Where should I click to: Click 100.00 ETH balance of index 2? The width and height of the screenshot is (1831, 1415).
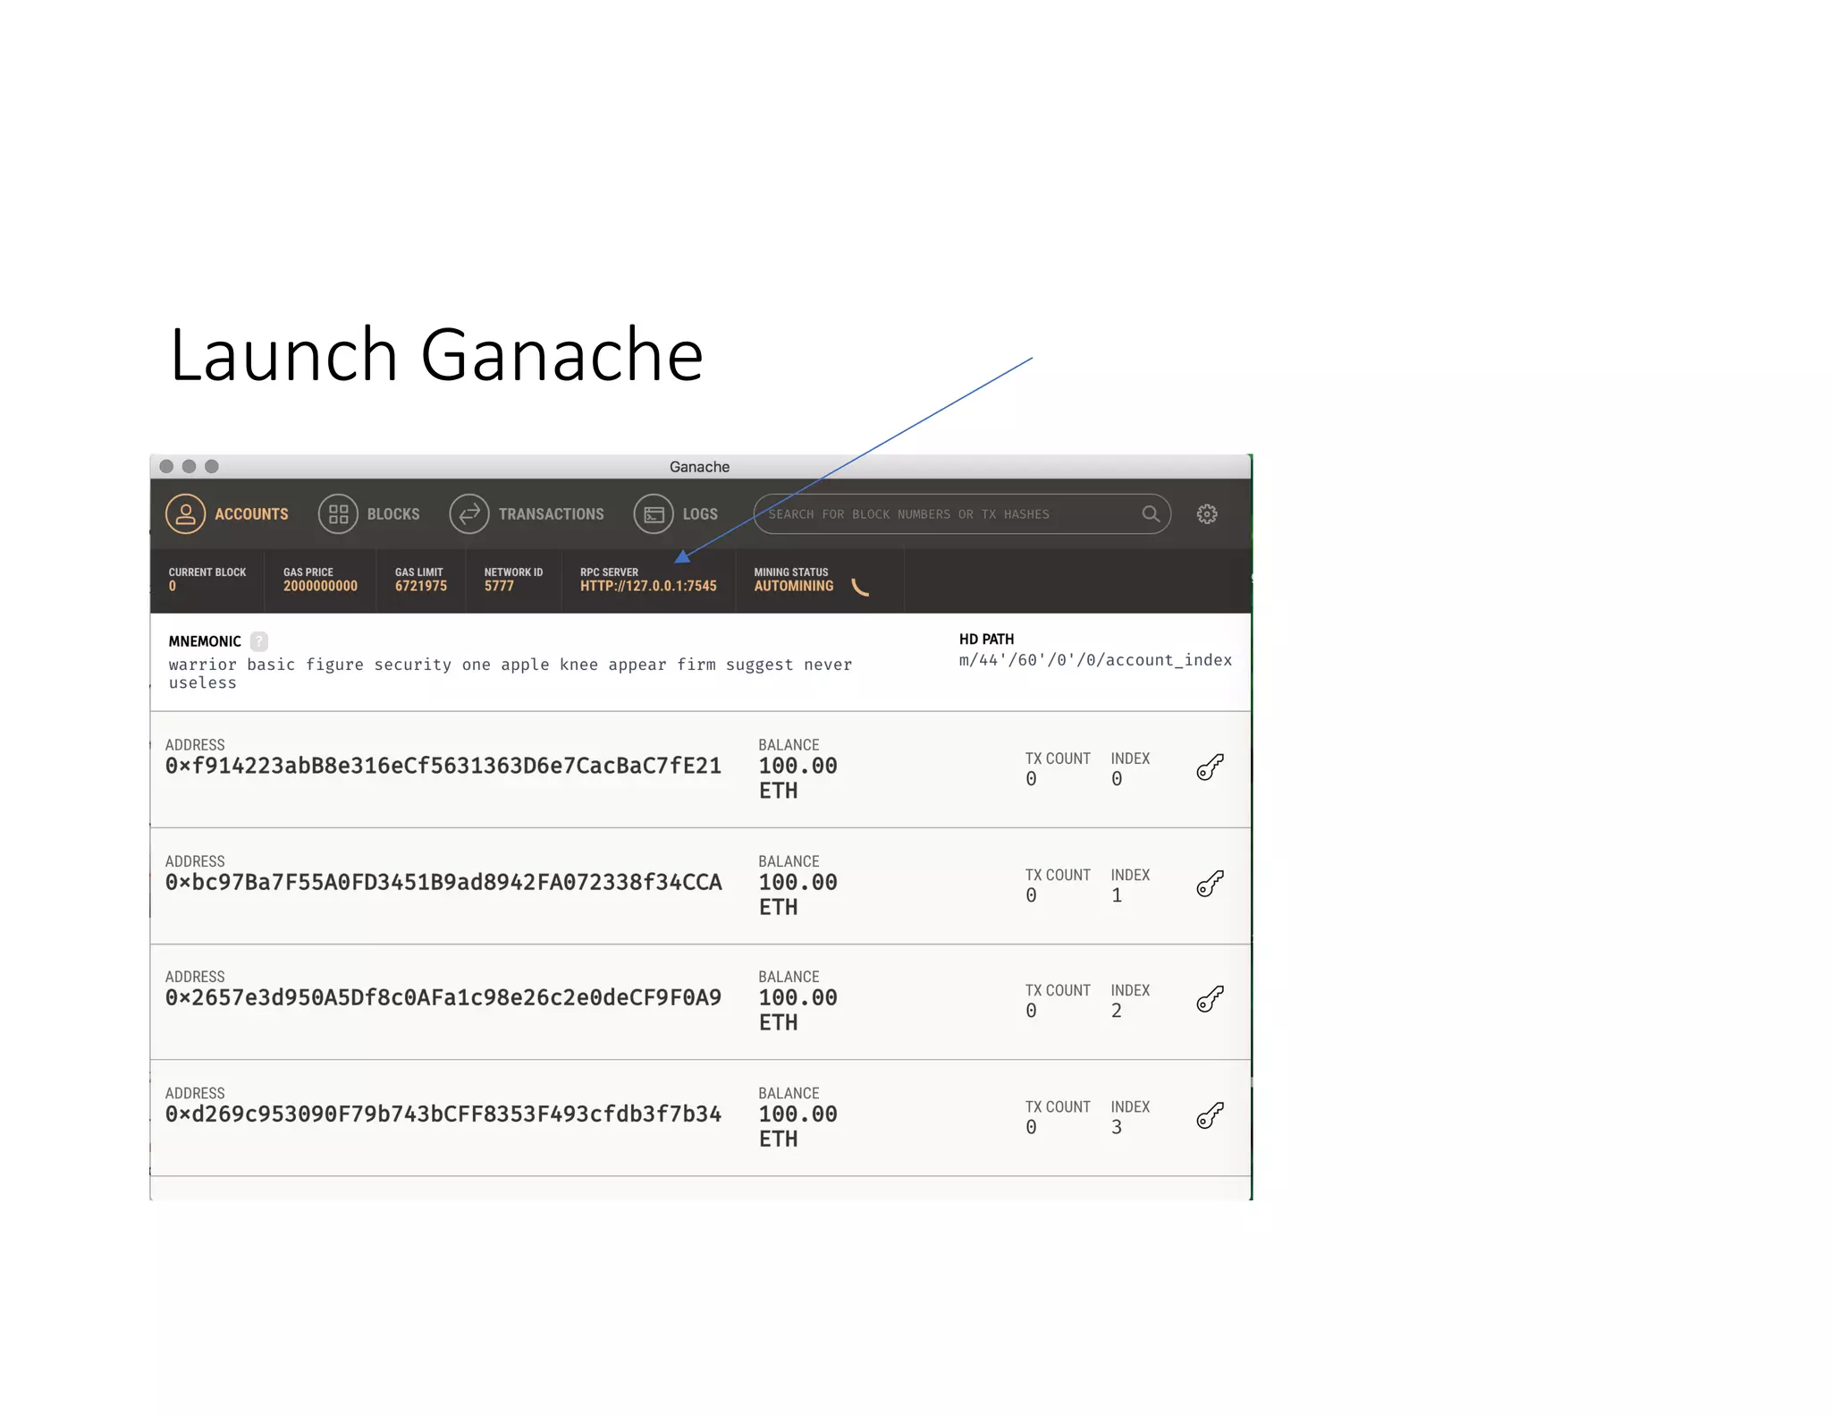[x=797, y=1010]
